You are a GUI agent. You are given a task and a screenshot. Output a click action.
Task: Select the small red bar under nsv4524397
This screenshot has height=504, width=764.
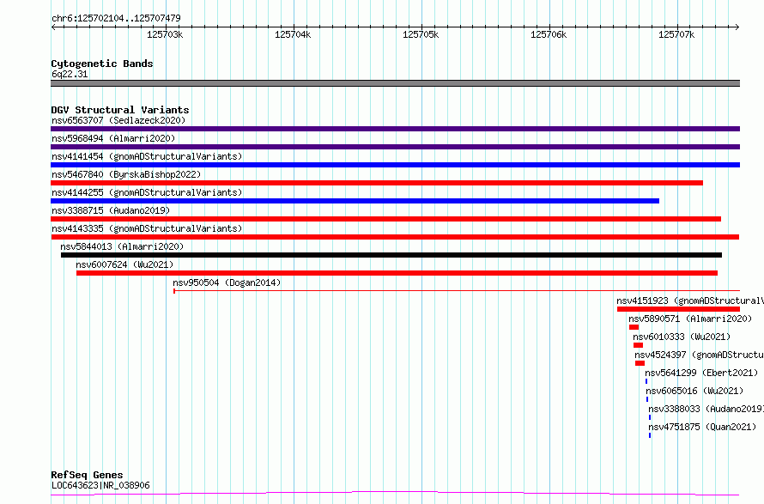[x=640, y=363]
